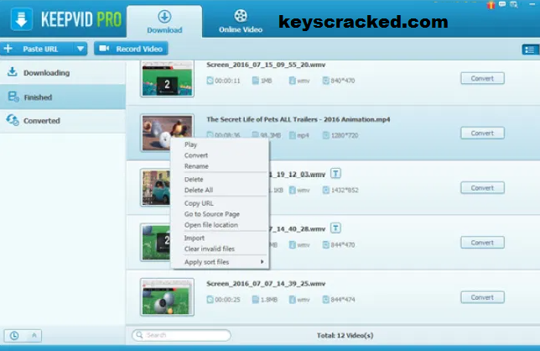Open the gift box icon in title bar

[x=491, y=5]
